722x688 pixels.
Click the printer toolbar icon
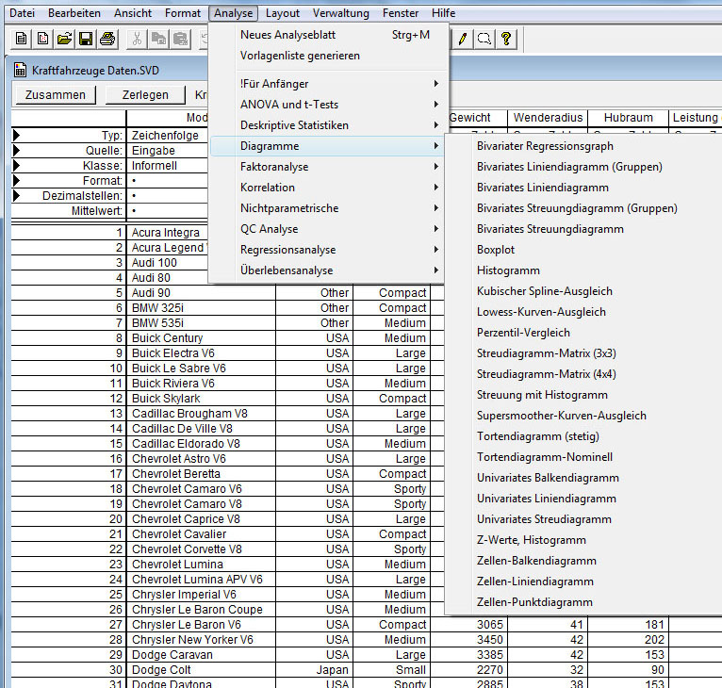107,39
